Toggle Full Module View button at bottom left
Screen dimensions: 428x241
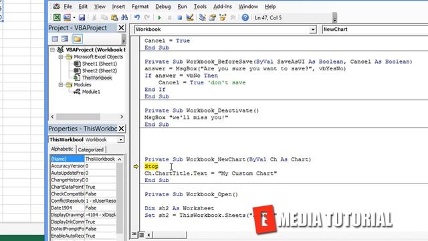tap(141, 234)
